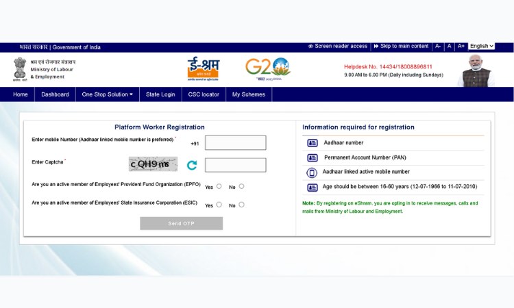Image resolution: width=514 pixels, height=308 pixels.
Task: Click the Ministry of Labour & Employment text
Action: pyautogui.click(x=52, y=73)
